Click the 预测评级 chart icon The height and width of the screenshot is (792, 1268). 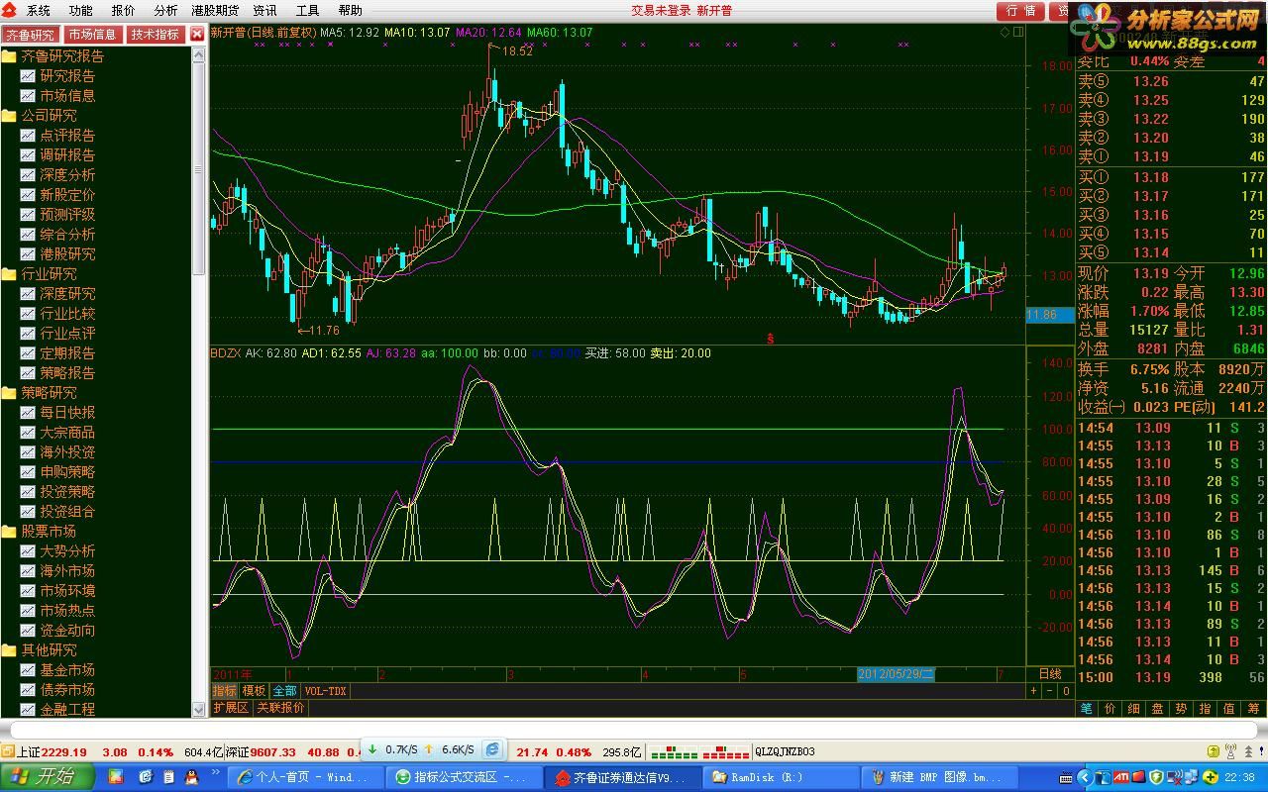28,215
